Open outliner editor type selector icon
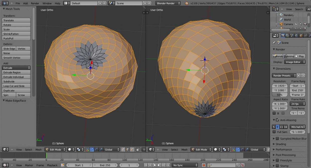 click(x=276, y=9)
